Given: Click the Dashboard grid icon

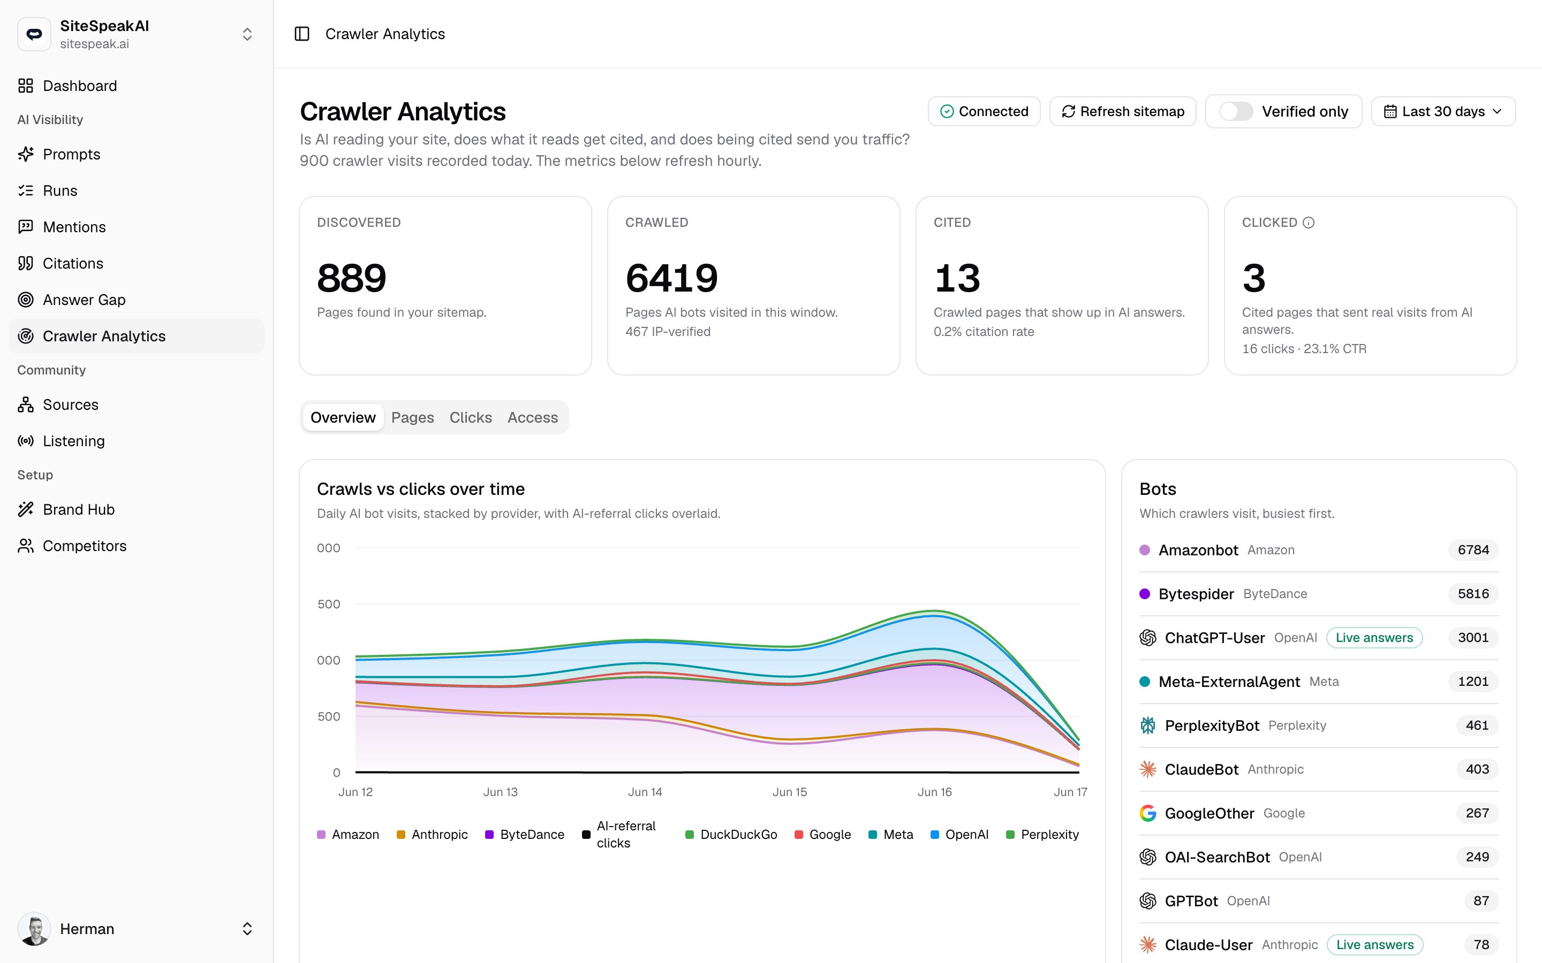Looking at the screenshot, I should pos(26,86).
